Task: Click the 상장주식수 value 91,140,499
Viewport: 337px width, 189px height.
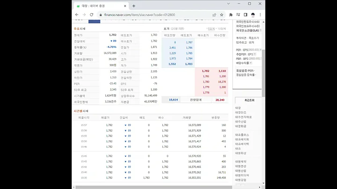Action: (151, 95)
